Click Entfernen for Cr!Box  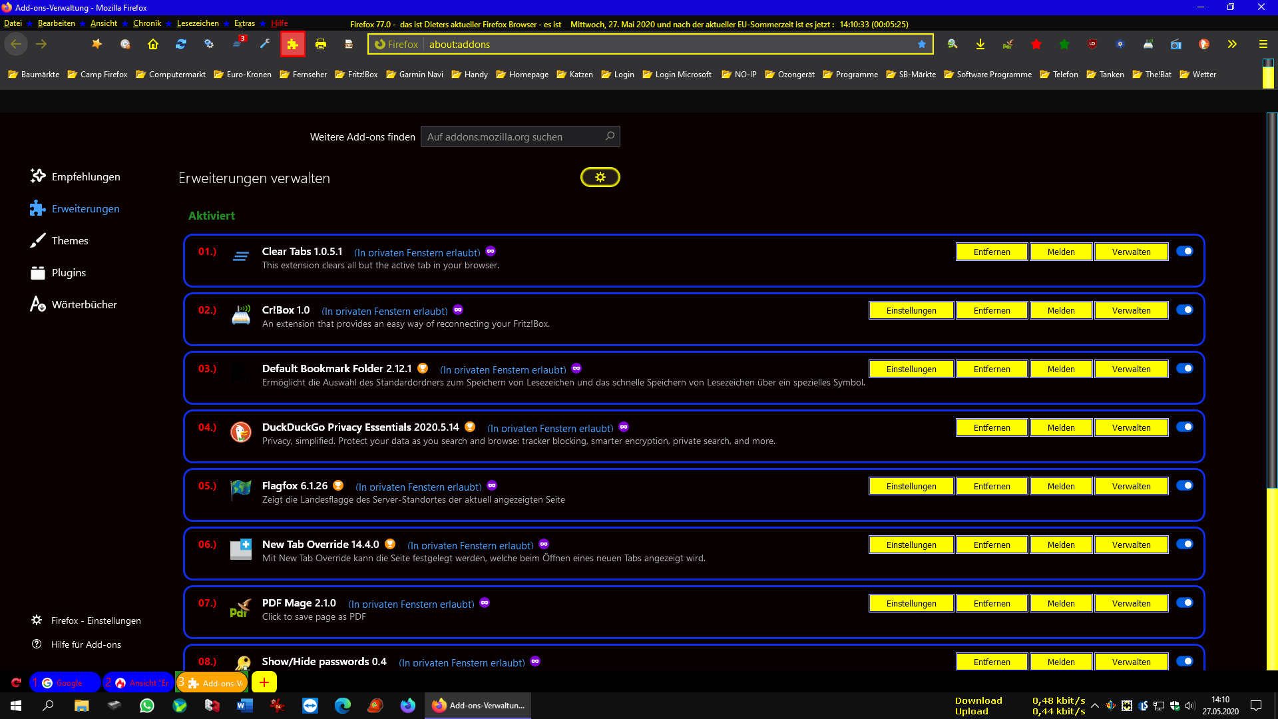tap(991, 310)
